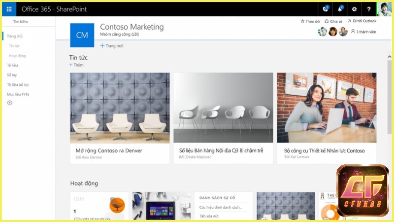Open the Mở rộng Contoso ra Denver thumbnail
This screenshot has height=222, width=394.
pyautogui.click(x=120, y=108)
